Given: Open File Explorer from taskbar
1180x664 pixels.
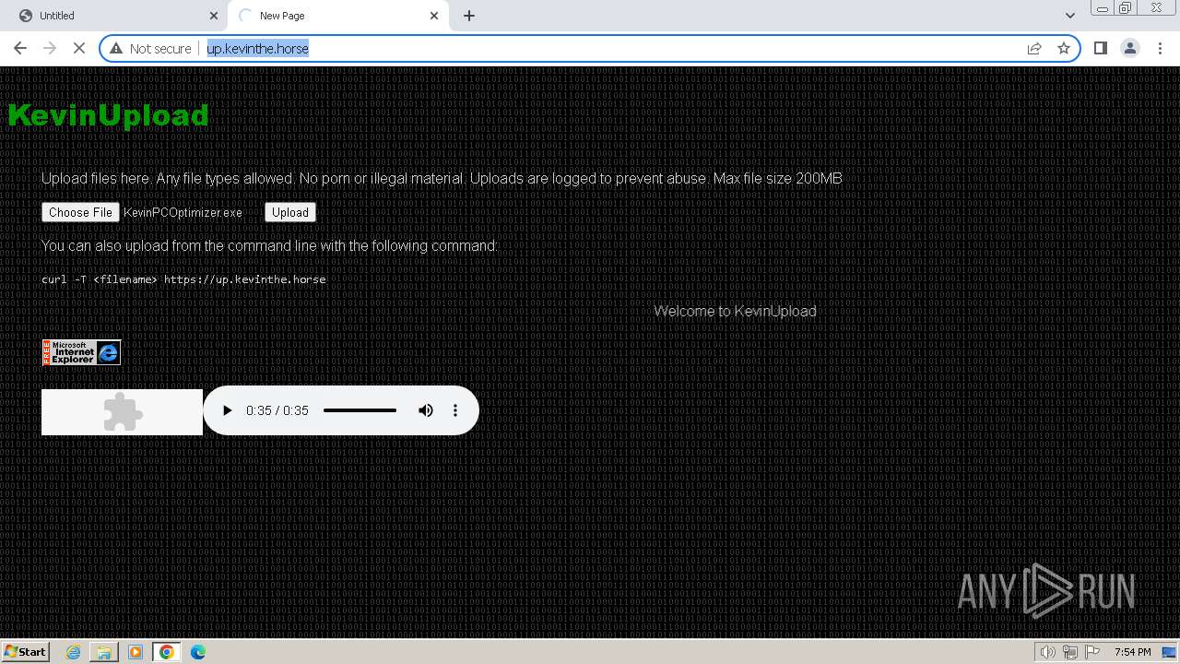Looking at the screenshot, I should coord(104,652).
